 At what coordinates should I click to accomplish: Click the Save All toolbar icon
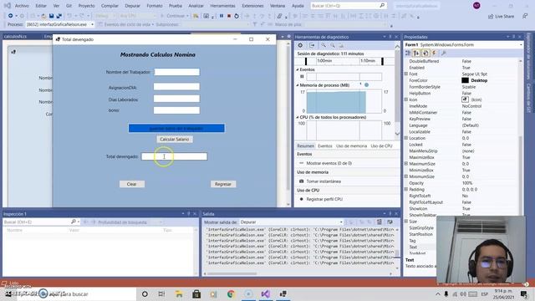tap(59, 16)
